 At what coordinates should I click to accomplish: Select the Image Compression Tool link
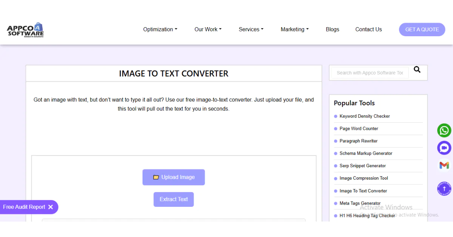point(364,178)
